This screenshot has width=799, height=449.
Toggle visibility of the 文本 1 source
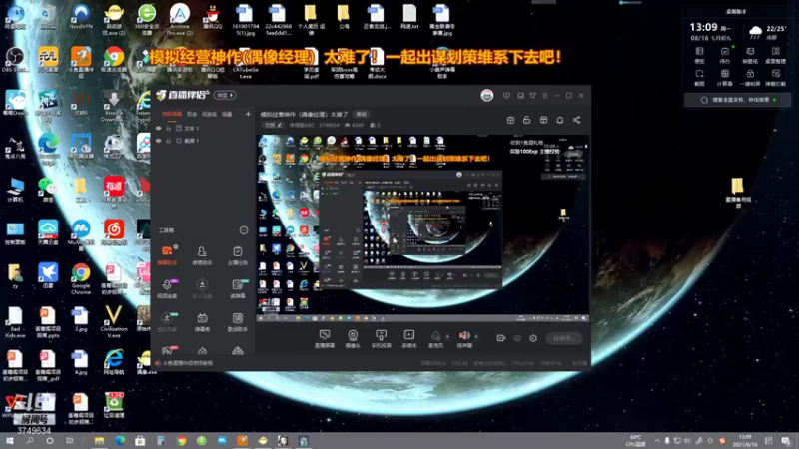click(159, 129)
